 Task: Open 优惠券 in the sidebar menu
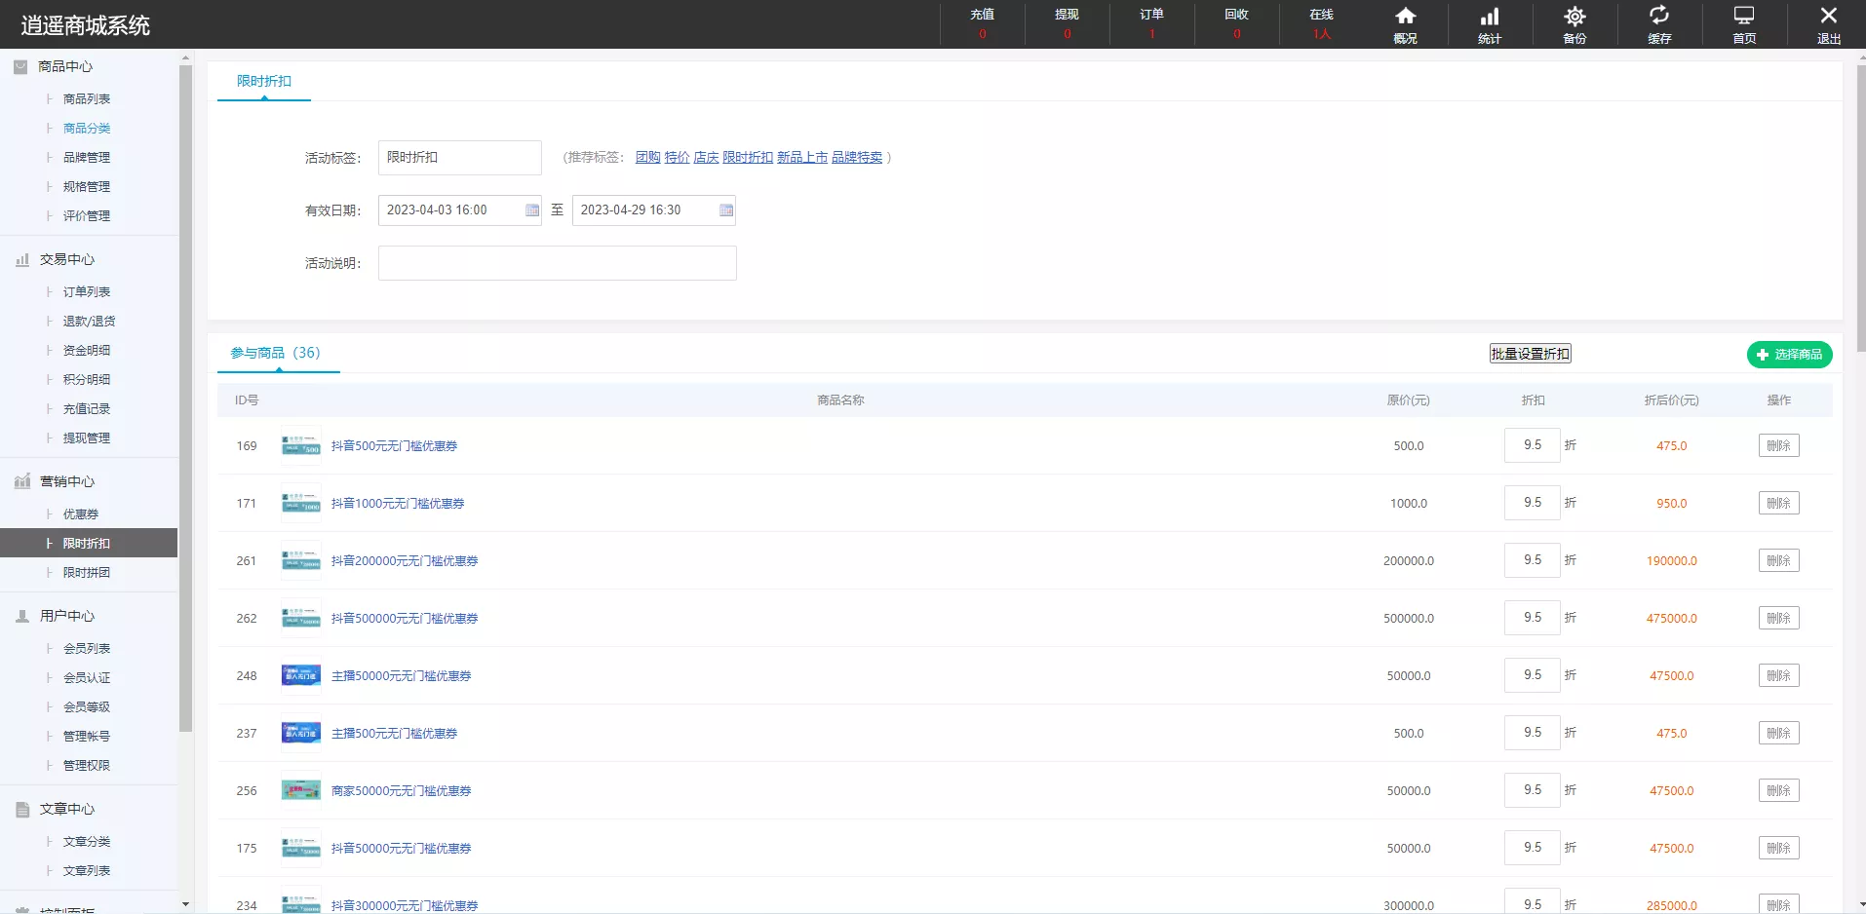coord(81,514)
